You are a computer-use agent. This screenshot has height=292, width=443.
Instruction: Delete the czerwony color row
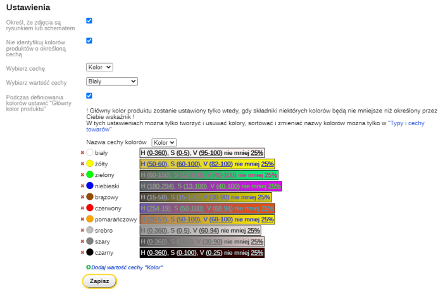(x=82, y=208)
